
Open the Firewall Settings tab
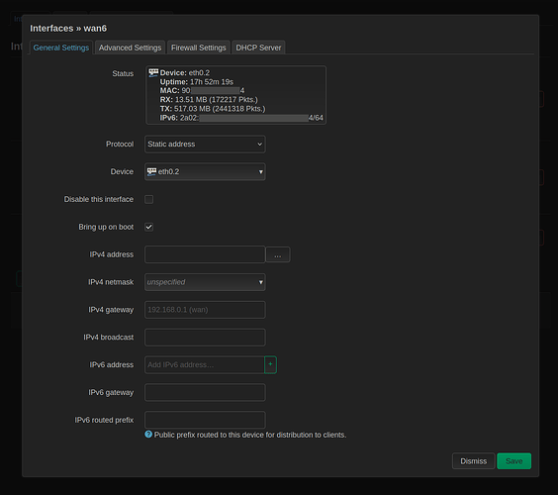[x=198, y=48]
